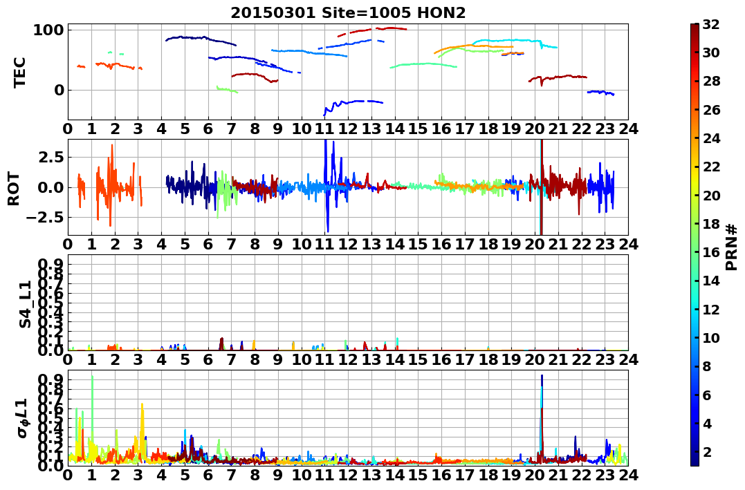The height and width of the screenshot is (490, 745).
Task: Click colorbar tick label '10'
Action: (x=711, y=337)
